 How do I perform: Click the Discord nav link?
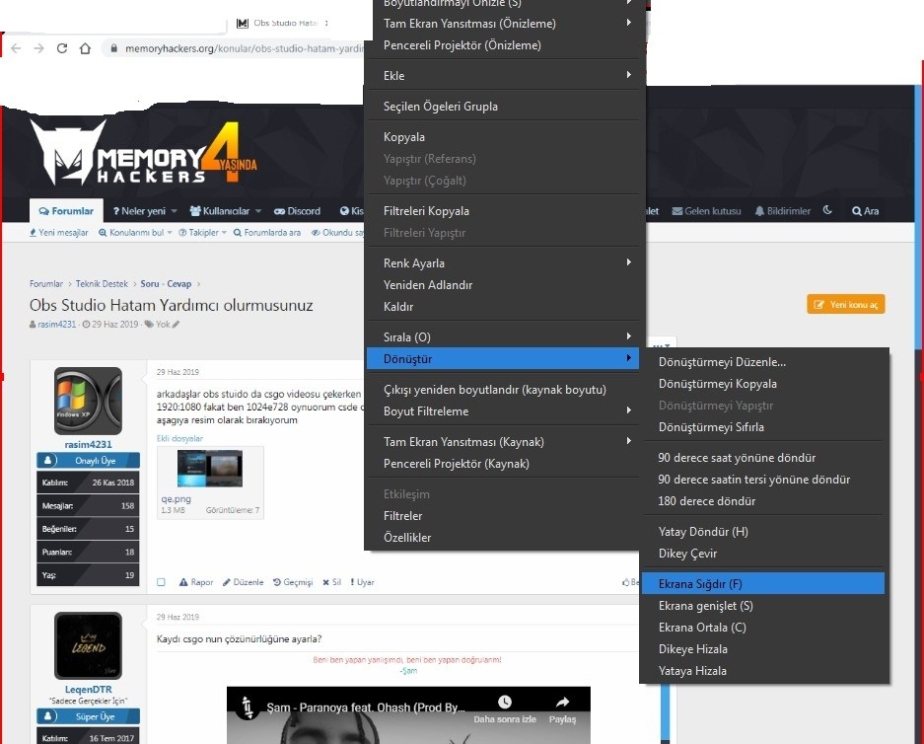click(x=297, y=211)
